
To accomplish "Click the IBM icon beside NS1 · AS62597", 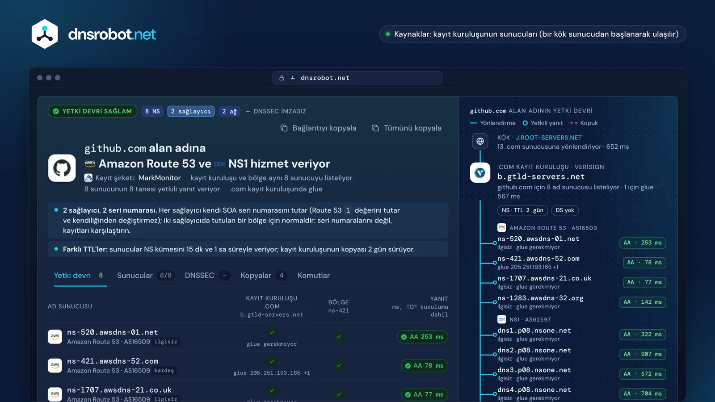I will [501, 319].
